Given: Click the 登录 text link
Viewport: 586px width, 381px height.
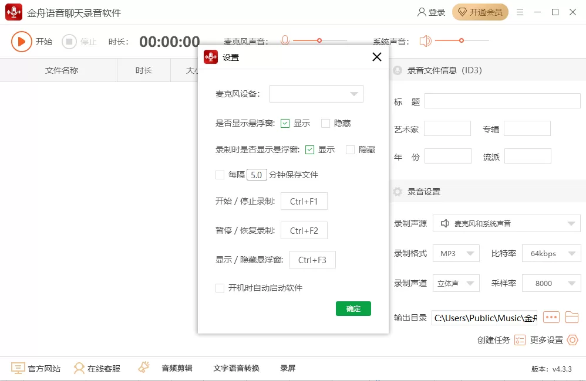Looking at the screenshot, I should pos(437,12).
